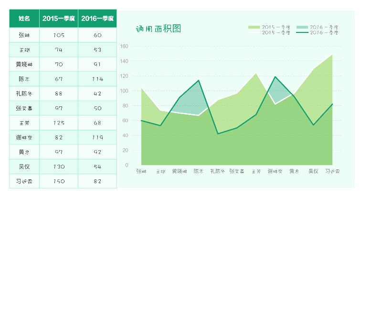Click the 40 label on the y-axis
382x334 pixels.
125,136
